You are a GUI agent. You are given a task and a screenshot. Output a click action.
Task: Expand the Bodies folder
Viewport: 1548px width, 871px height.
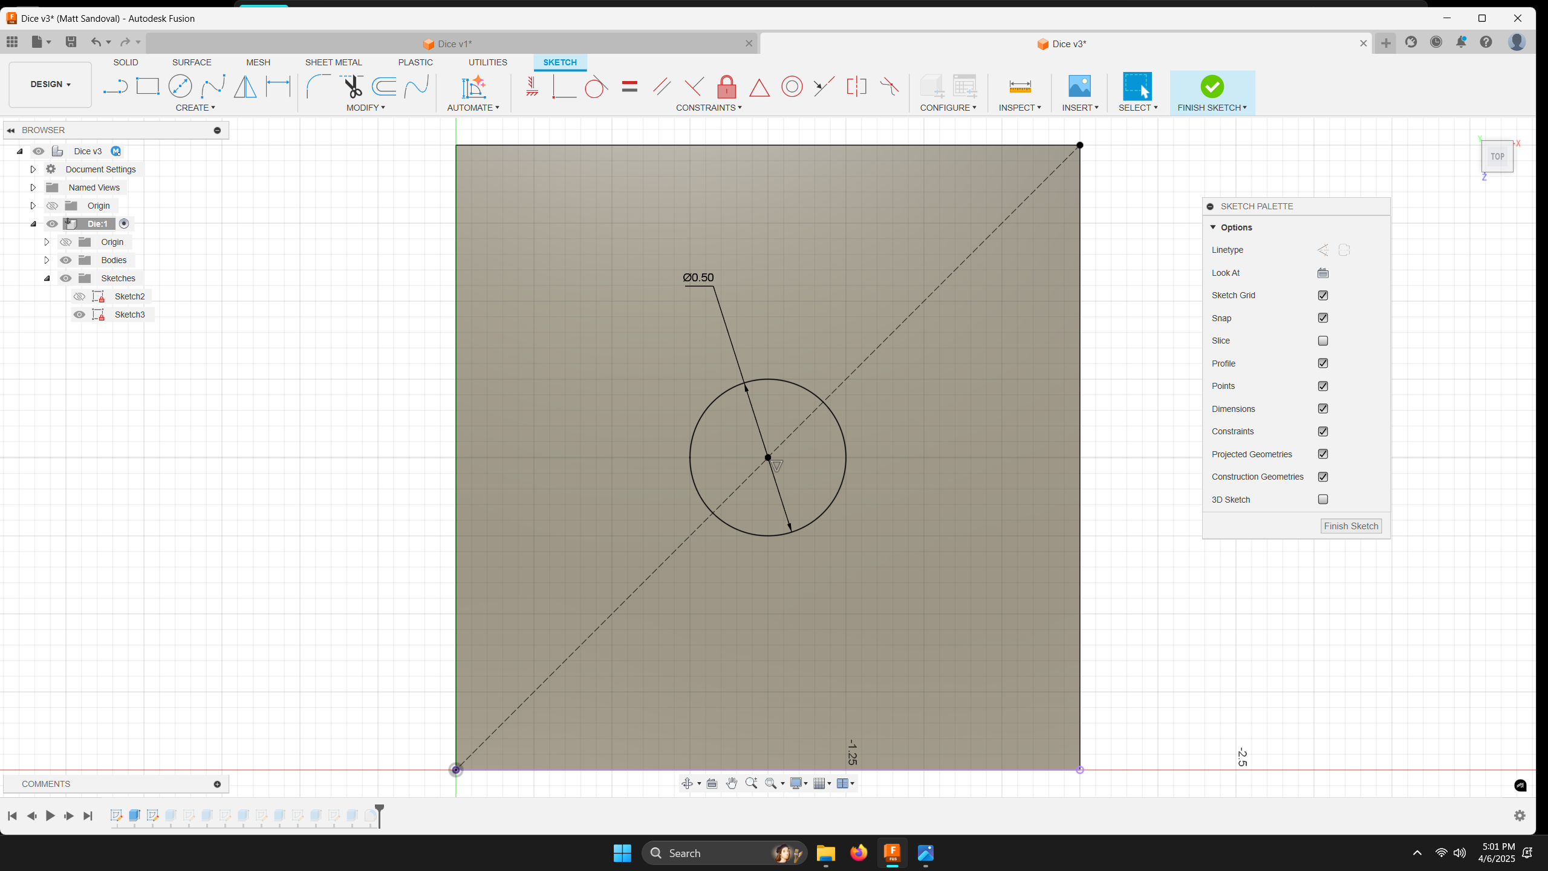(x=47, y=260)
